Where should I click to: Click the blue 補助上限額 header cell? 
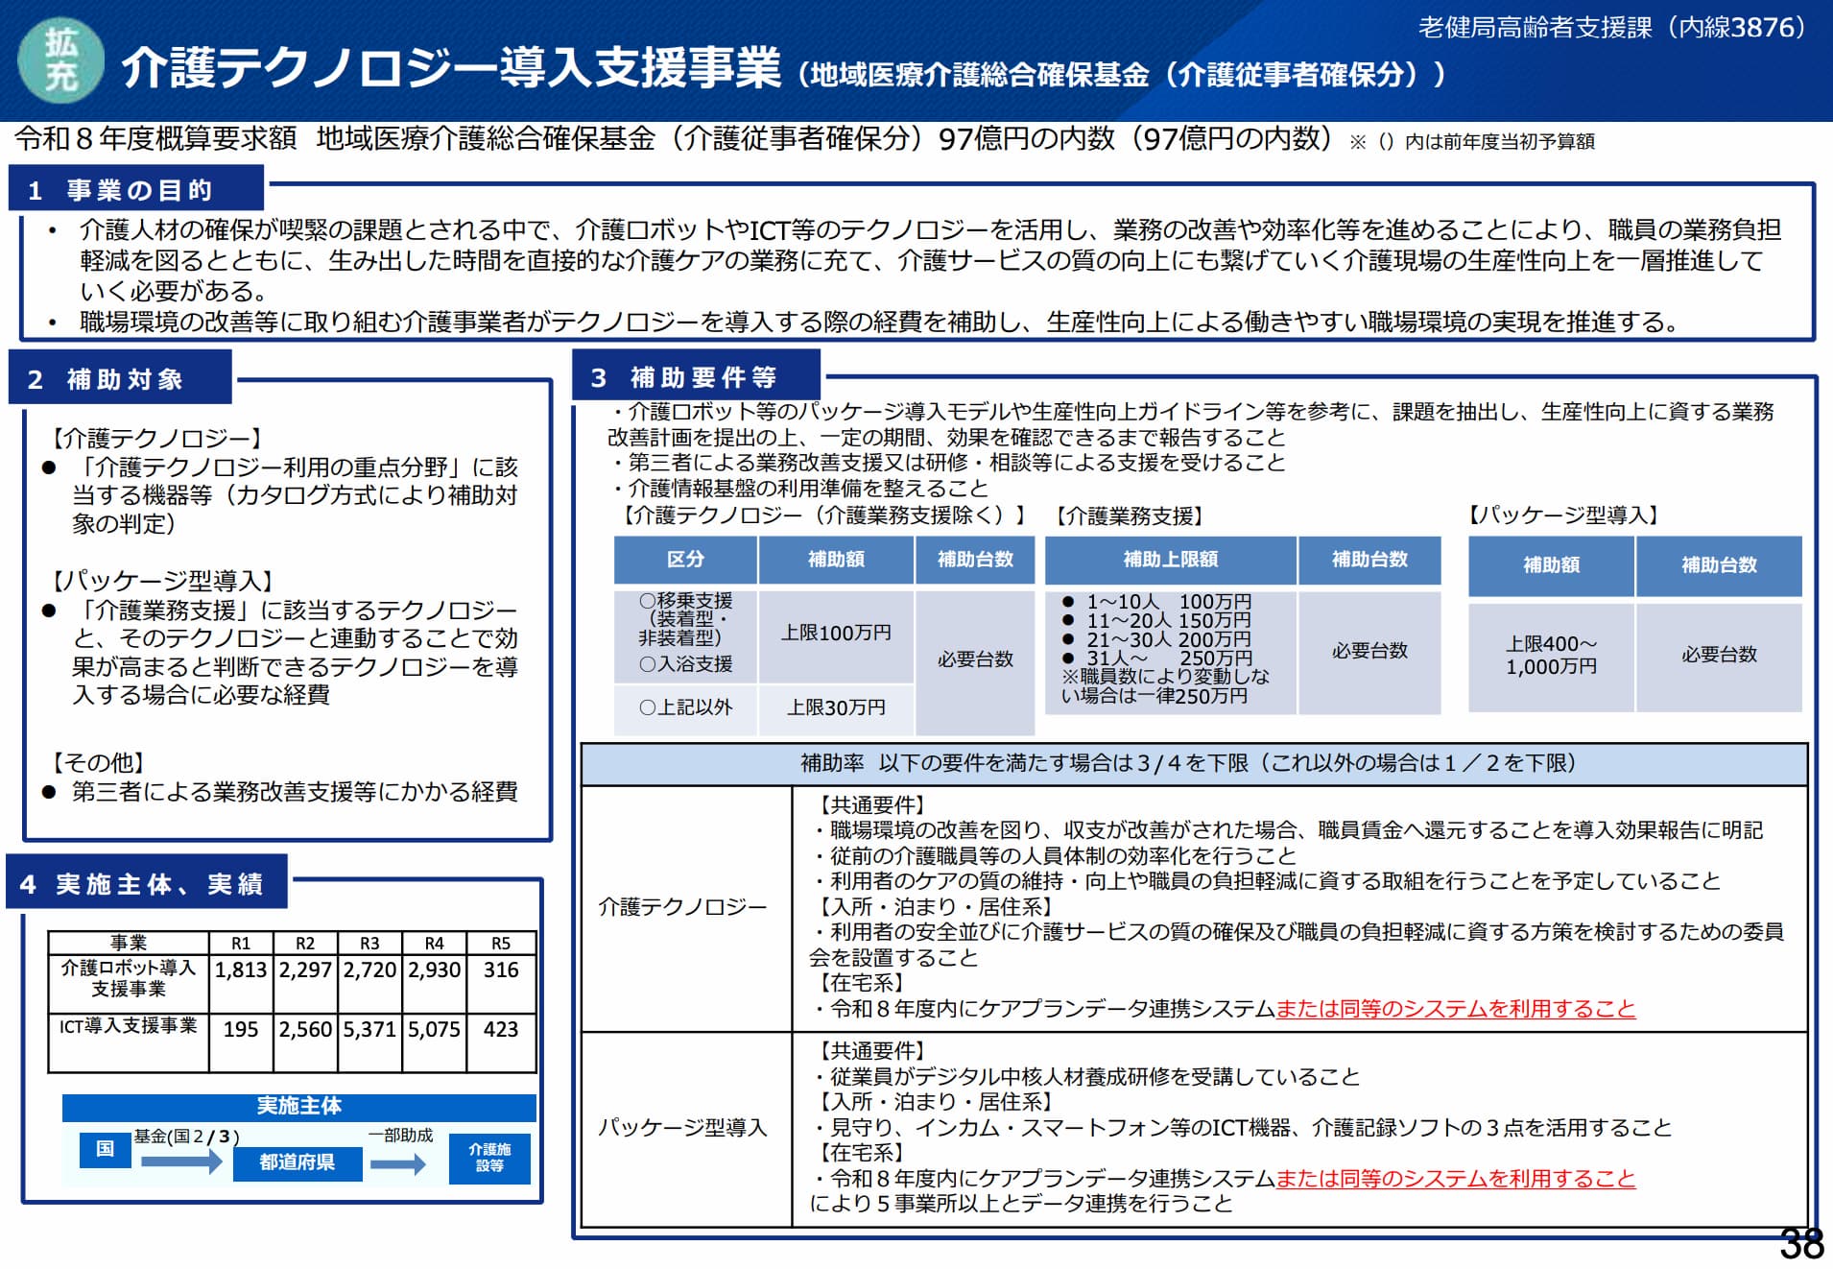click(1172, 561)
